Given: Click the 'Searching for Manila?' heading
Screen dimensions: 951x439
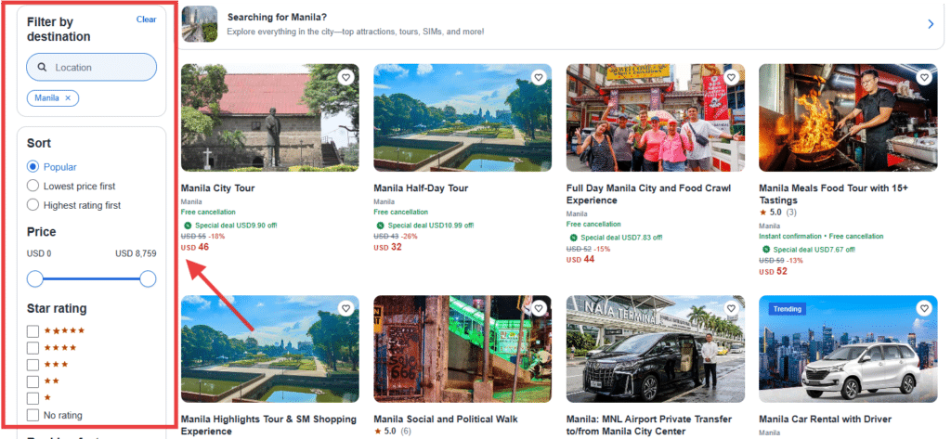Looking at the screenshot, I should (276, 17).
